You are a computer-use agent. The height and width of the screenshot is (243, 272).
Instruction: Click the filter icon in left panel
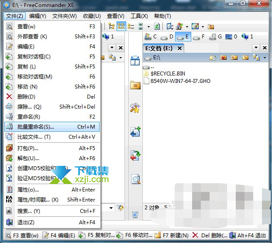click(x=120, y=208)
